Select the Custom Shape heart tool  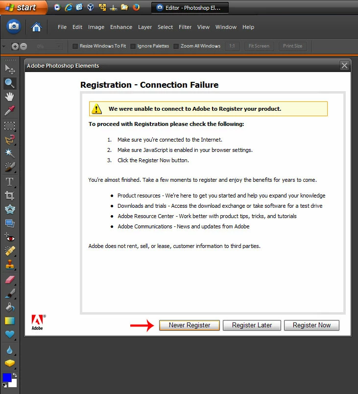coord(10,334)
